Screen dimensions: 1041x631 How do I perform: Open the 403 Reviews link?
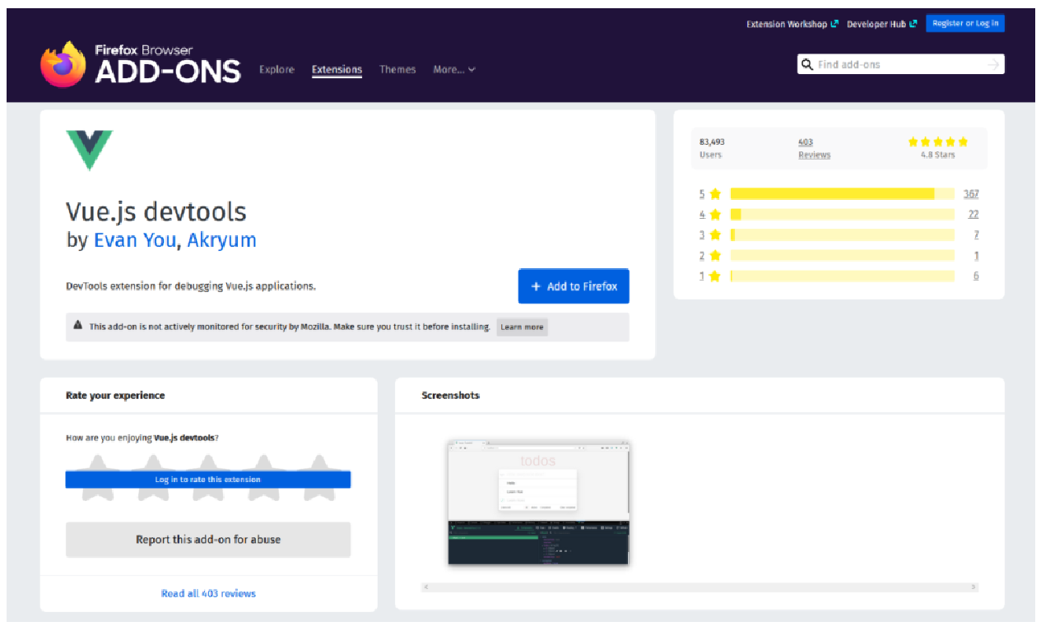[814, 148]
